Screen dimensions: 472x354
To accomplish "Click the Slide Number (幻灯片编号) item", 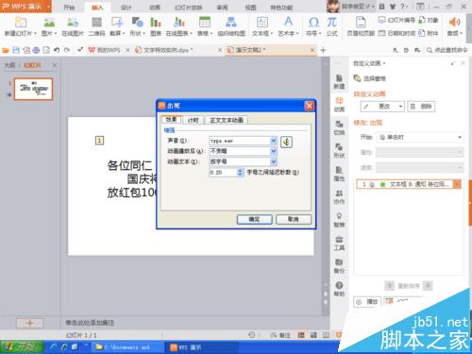I will 396,20.
